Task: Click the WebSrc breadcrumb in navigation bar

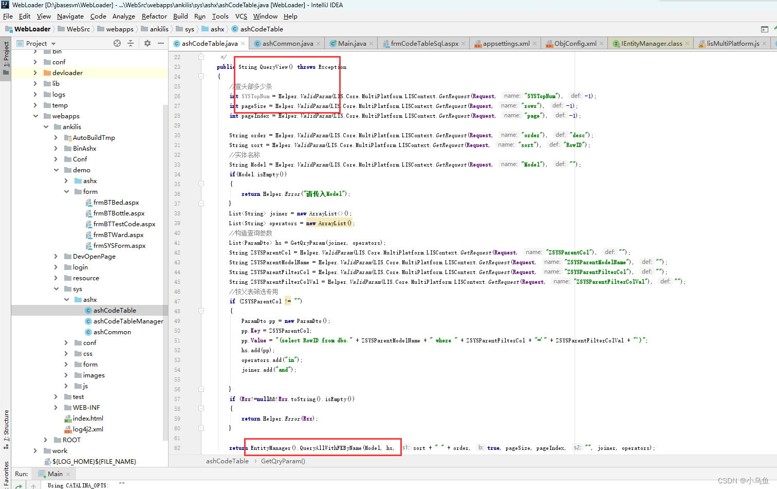Action: (73, 29)
